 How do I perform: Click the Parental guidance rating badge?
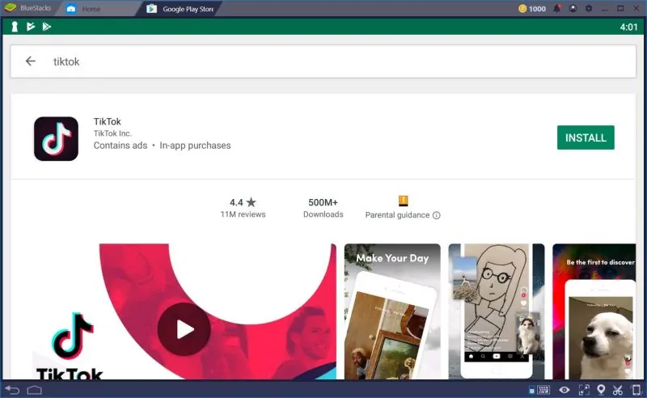403,201
